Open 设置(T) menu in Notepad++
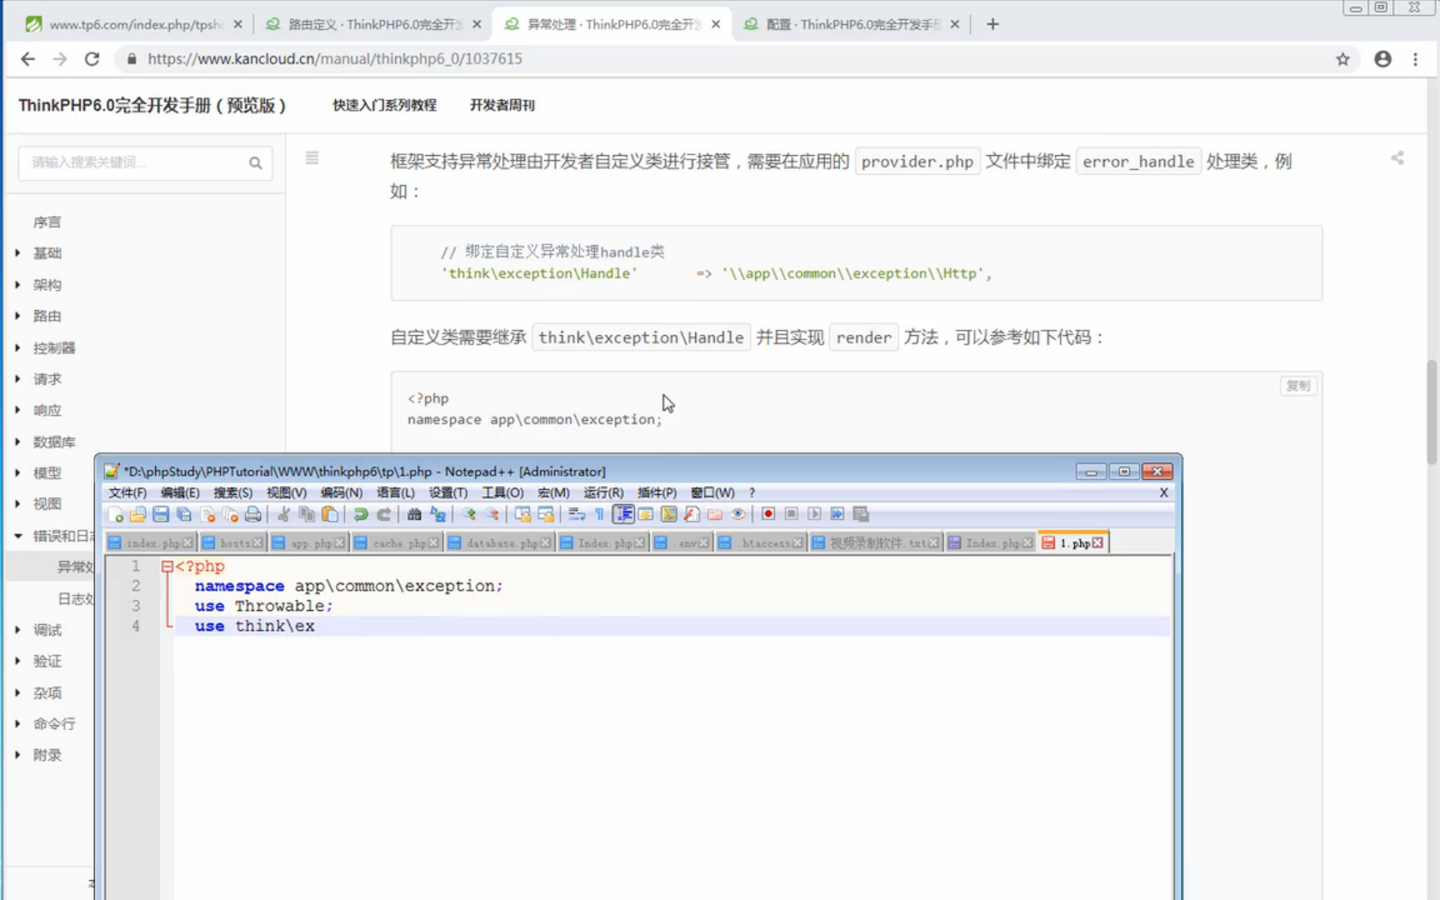This screenshot has width=1440, height=900. [448, 493]
